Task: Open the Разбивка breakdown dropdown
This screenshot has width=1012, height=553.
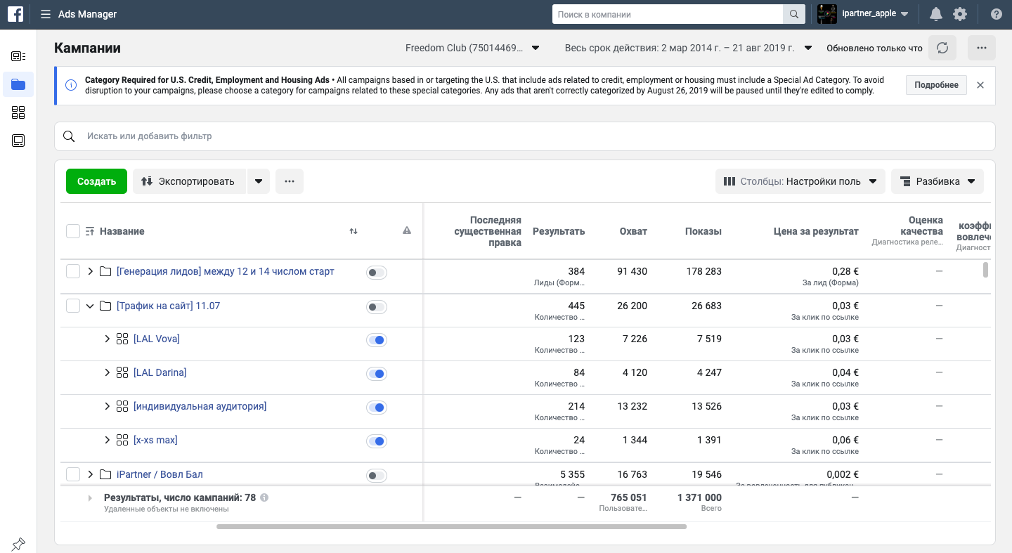Action: click(x=938, y=181)
